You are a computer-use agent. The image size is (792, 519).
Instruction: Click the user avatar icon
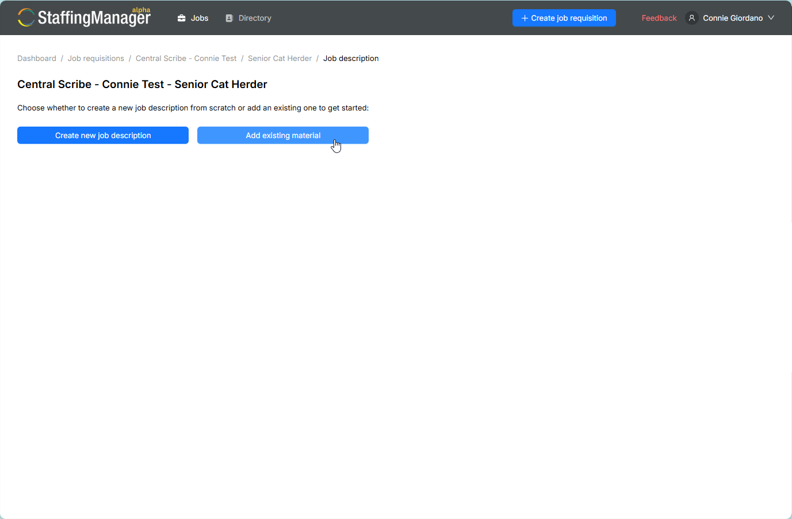point(692,18)
